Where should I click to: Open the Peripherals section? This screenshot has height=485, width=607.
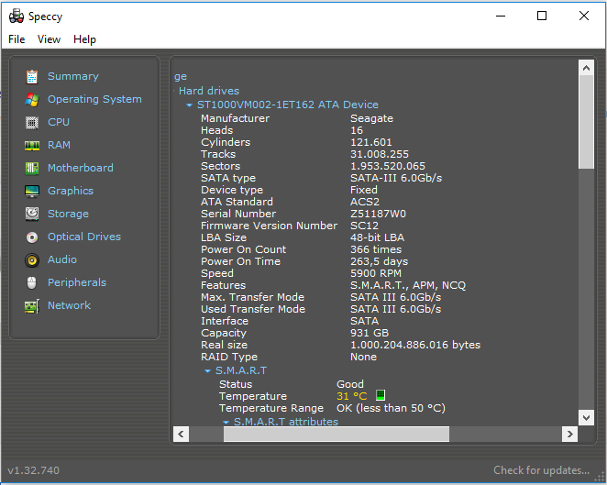pos(77,282)
